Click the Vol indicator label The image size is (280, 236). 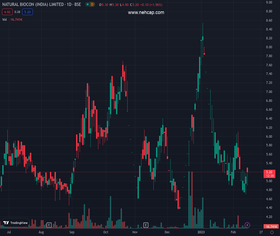[x=4, y=19]
